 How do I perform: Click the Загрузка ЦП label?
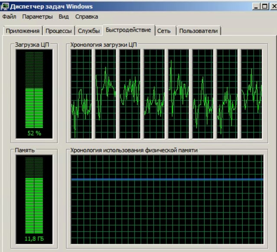32,45
